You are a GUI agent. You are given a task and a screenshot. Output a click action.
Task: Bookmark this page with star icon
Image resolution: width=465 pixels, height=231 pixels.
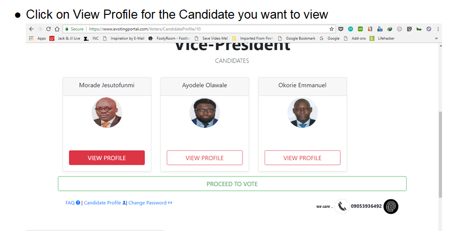coord(331,29)
